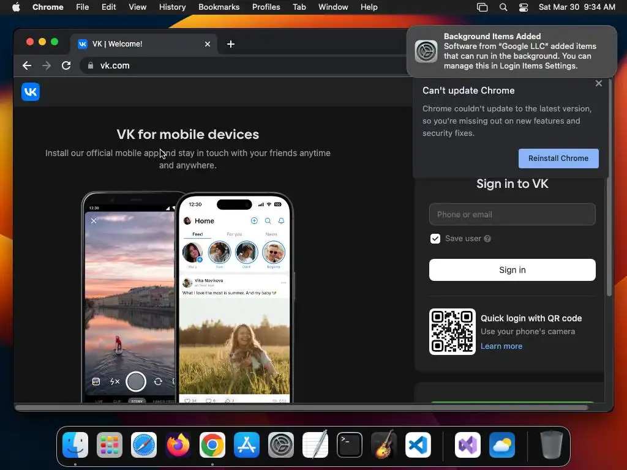Viewport: 627px width, 470px height.
Task: Open the App Store from the Dock
Action: pyautogui.click(x=247, y=445)
